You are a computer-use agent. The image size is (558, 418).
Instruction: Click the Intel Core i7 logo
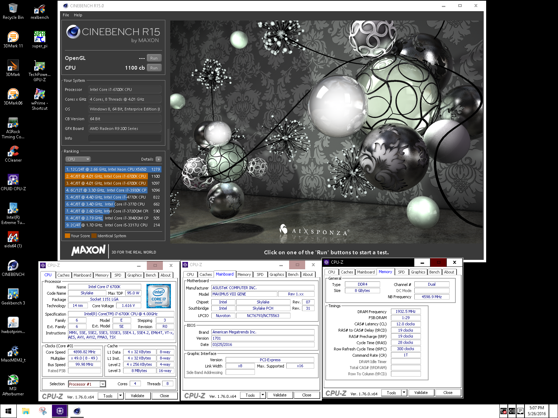click(x=159, y=296)
